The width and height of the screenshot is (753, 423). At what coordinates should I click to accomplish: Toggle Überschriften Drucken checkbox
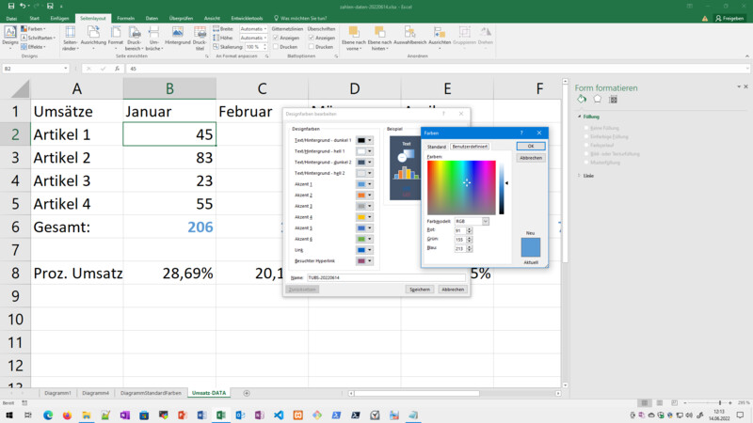coord(312,47)
